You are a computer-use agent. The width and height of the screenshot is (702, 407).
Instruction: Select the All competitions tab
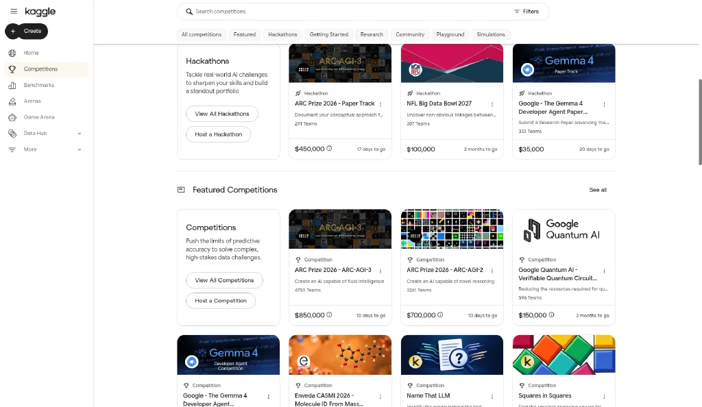coord(202,34)
